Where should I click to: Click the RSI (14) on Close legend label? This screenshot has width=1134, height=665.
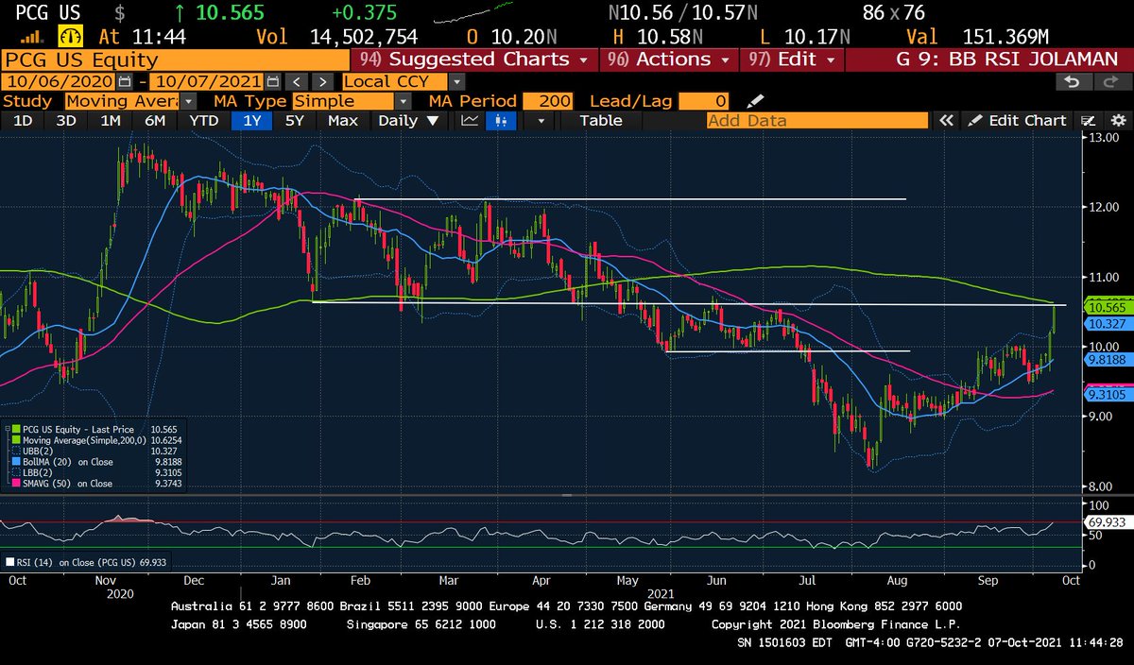coord(77,562)
